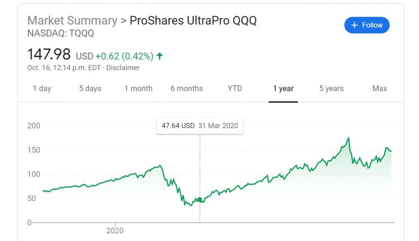Click the green up arrow icon
Screen dimensions: 419x241
click(x=159, y=56)
